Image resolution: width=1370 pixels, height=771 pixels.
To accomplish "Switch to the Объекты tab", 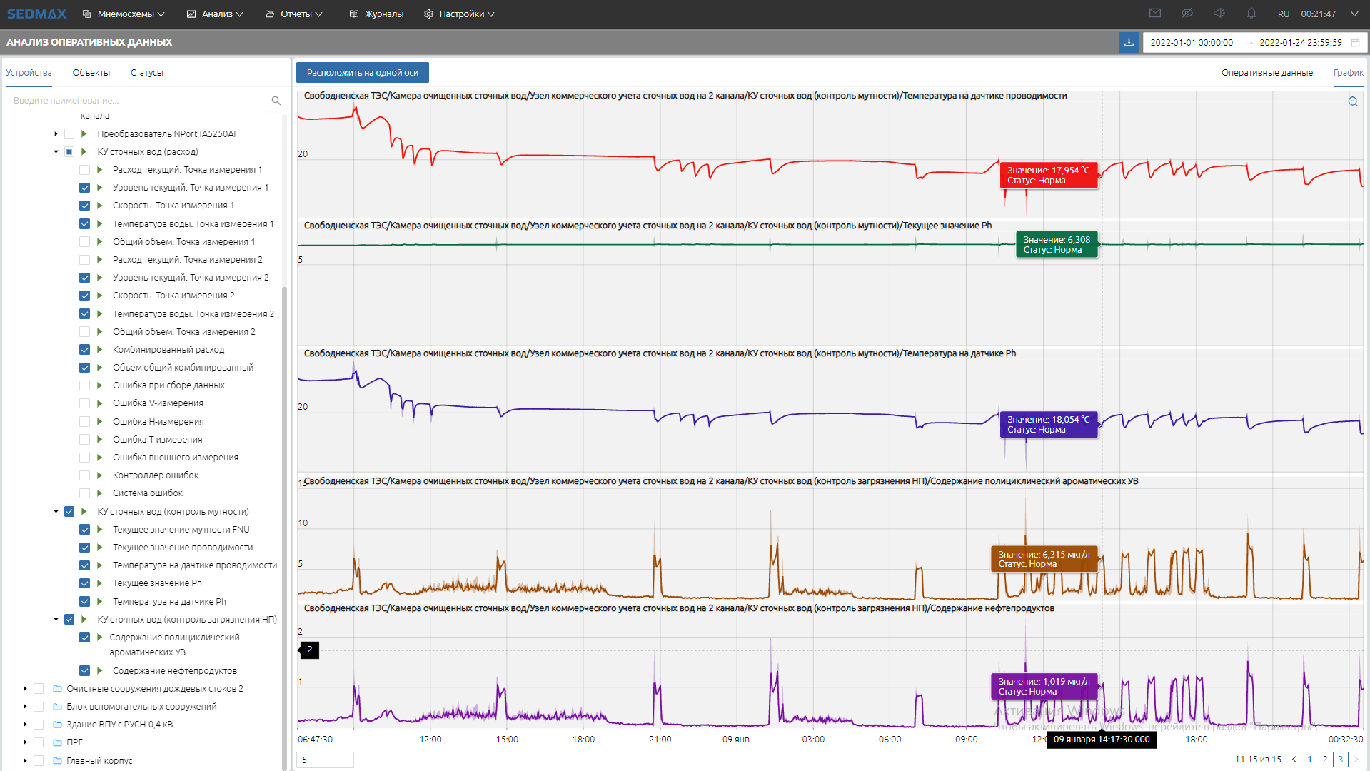I will pyautogui.click(x=91, y=73).
